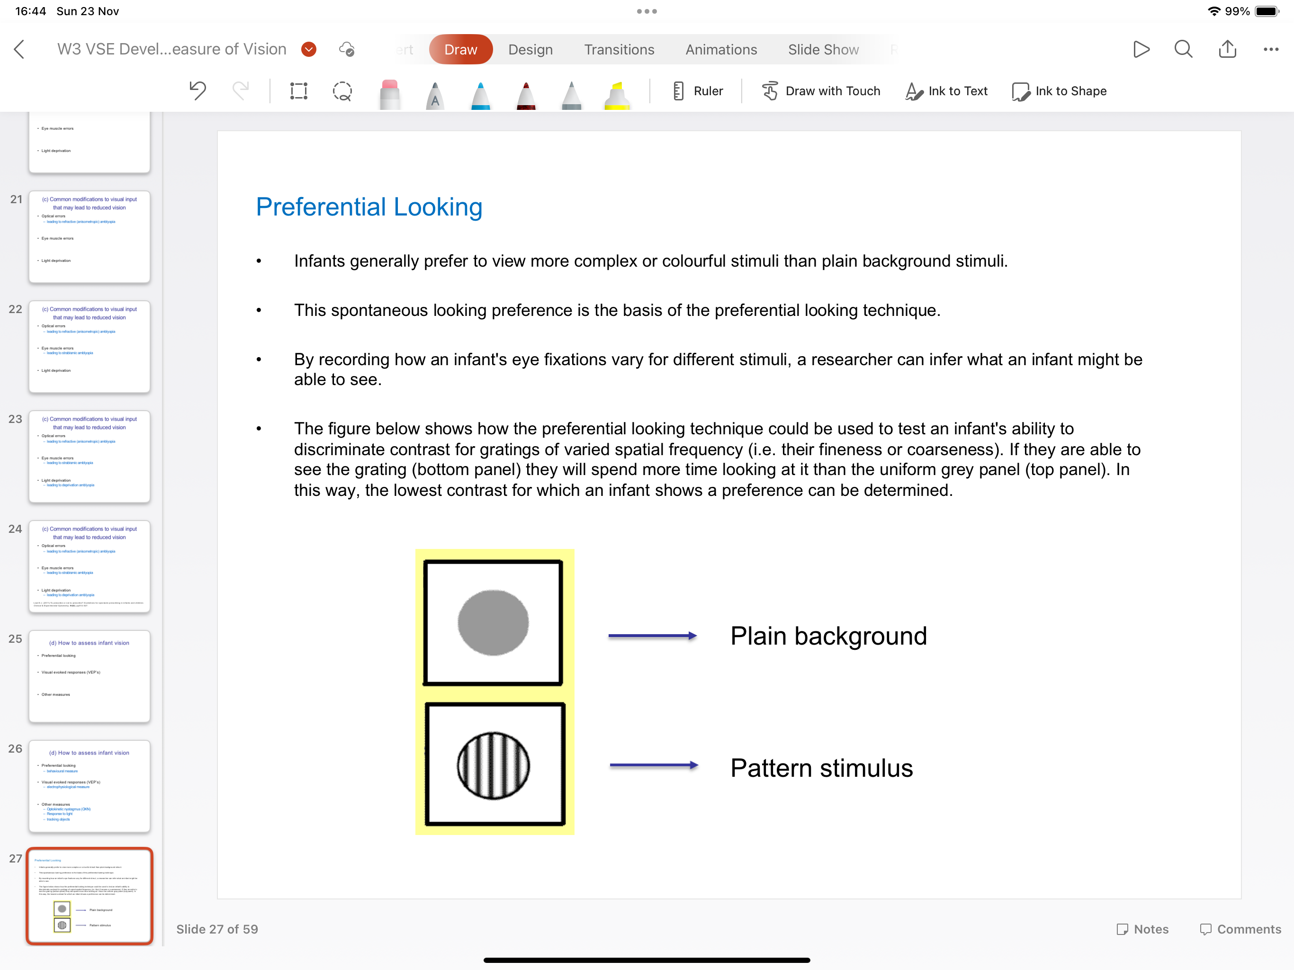1294x970 pixels.
Task: Toggle Draw with Touch
Action: [821, 90]
